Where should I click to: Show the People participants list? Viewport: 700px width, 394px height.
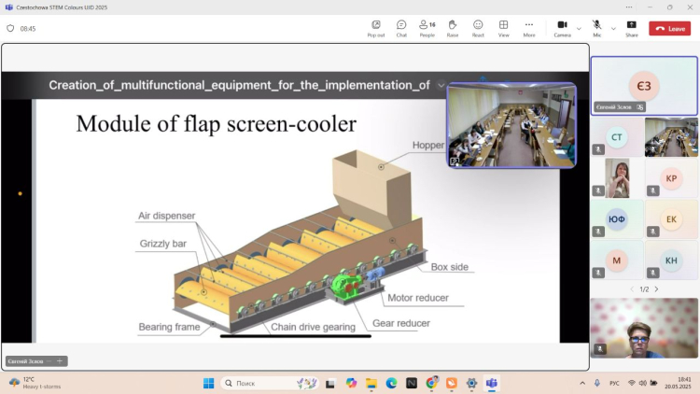427,28
